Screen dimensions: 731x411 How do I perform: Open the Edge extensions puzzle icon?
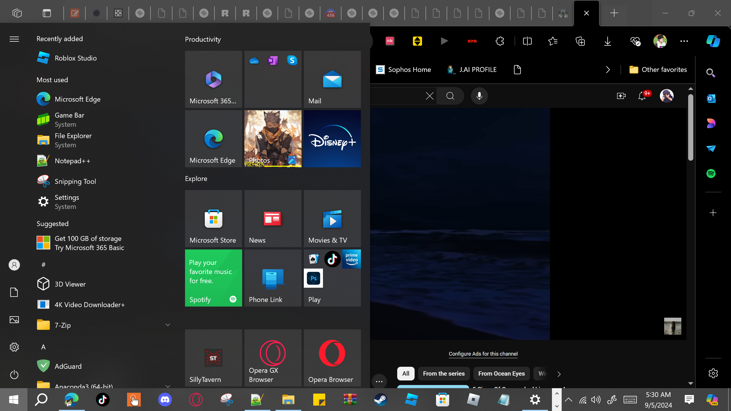(500, 41)
